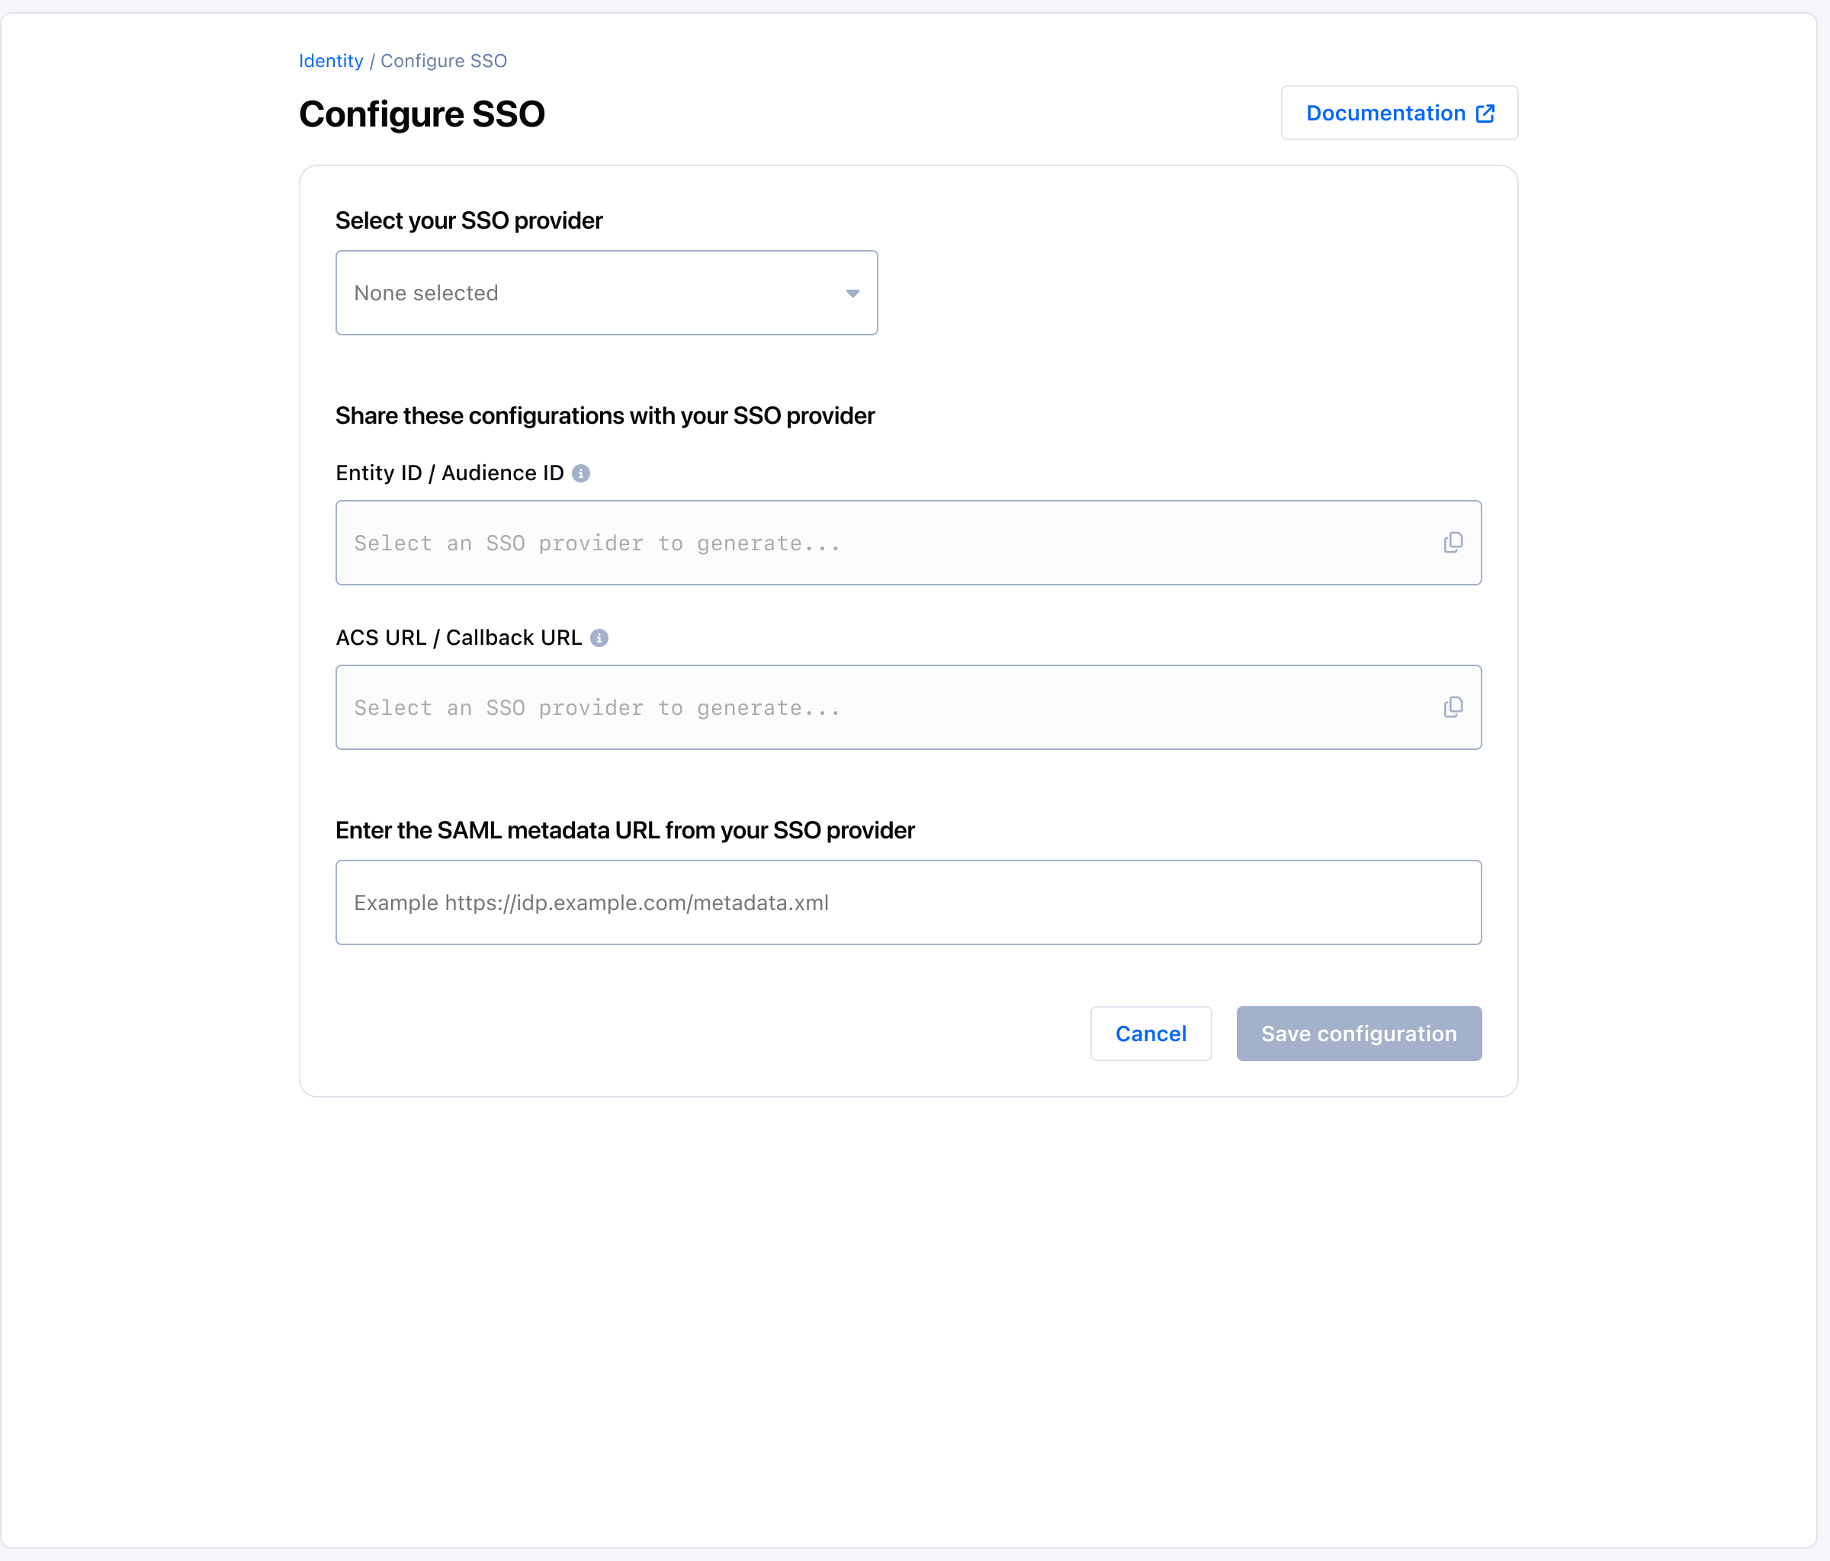The image size is (1830, 1561).
Task: Click inside the Entity ID field
Action: click(x=883, y=543)
